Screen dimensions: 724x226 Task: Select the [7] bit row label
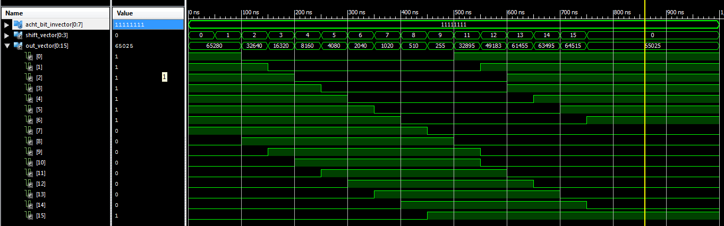pos(39,131)
